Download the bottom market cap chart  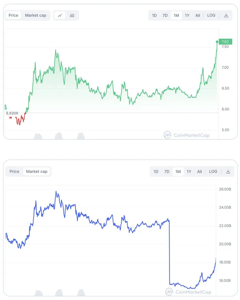pos(228,172)
